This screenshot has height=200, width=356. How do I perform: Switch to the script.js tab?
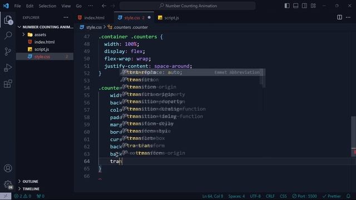pos(169,18)
